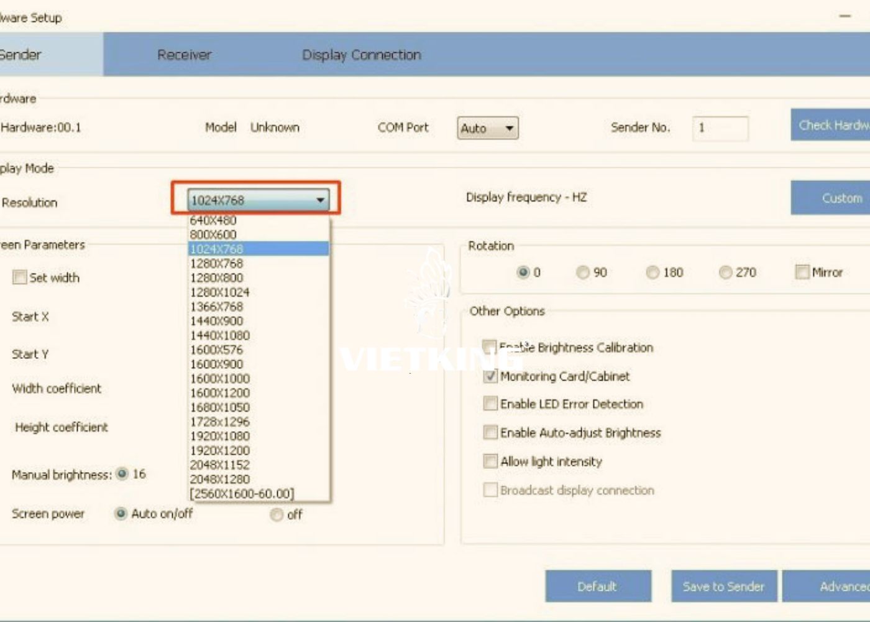The width and height of the screenshot is (870, 622).
Task: Check Enable LED Error Detection
Action: coord(490,404)
